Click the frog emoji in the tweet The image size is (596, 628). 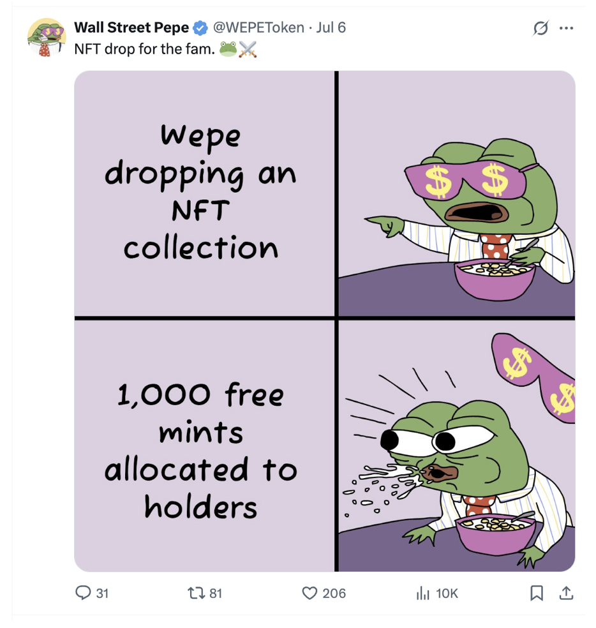(x=228, y=49)
